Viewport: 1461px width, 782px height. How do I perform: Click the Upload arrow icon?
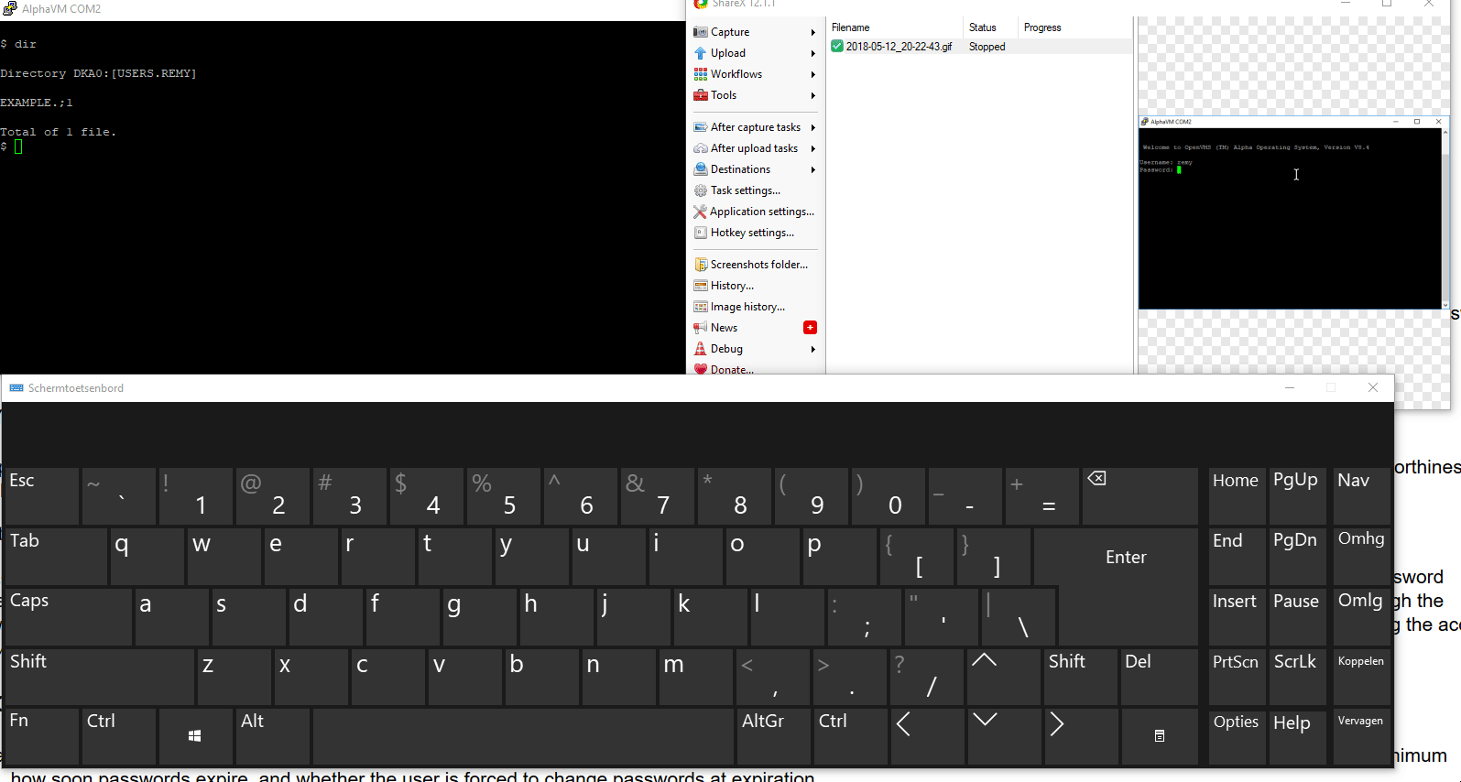700,53
